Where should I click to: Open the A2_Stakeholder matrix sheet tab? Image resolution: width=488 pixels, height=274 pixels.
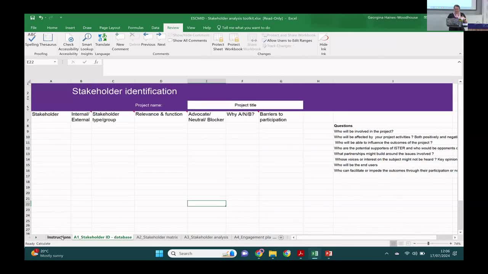pos(157,237)
